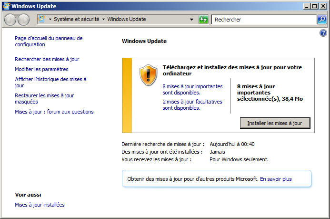Viewport: 330px width, 219px height.
Task: Open Modifier les paramètres link
Action: [x=41, y=69]
